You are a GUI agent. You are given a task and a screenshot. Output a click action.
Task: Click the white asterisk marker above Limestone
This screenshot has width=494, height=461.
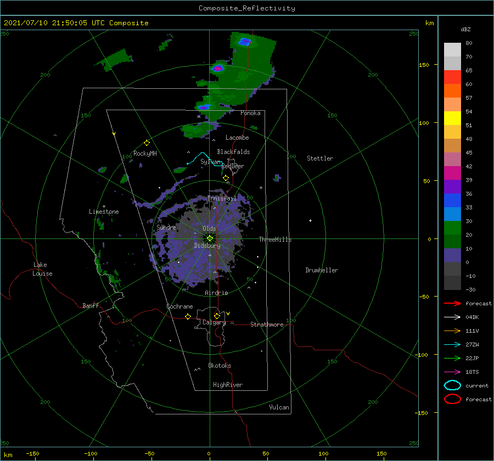click(104, 207)
